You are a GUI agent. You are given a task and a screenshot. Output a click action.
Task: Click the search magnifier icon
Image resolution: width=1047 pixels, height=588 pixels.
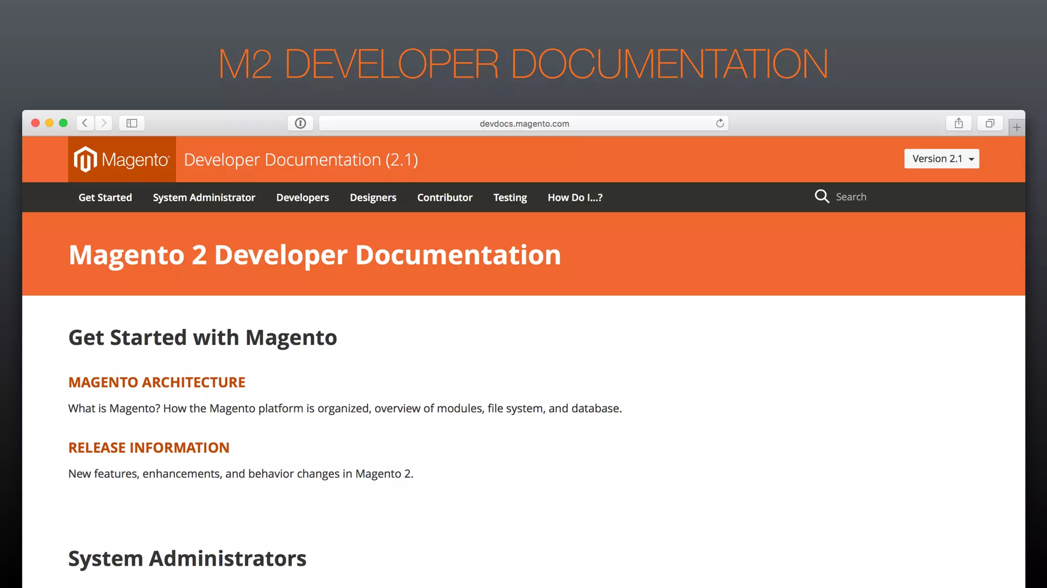[x=822, y=197]
